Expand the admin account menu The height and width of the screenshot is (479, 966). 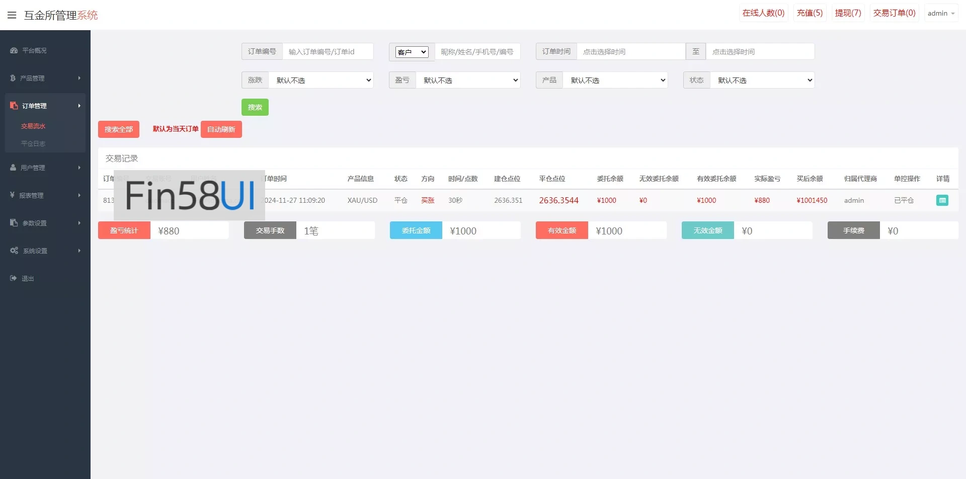(940, 14)
